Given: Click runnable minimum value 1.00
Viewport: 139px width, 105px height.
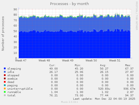Looking at the screenshot, I should 80,92.
